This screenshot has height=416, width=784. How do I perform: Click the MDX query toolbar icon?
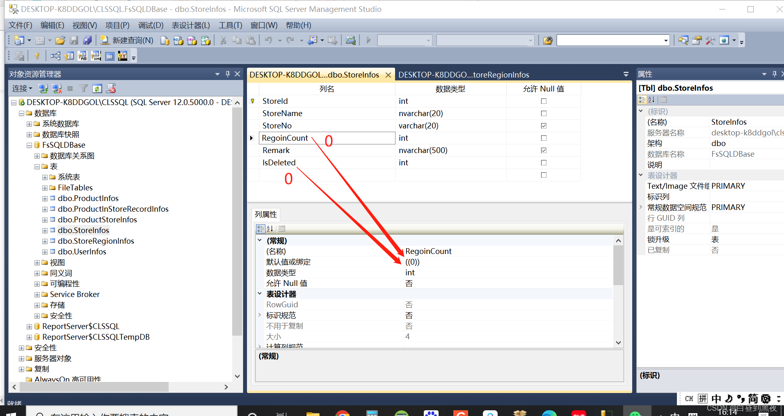[x=178, y=40]
